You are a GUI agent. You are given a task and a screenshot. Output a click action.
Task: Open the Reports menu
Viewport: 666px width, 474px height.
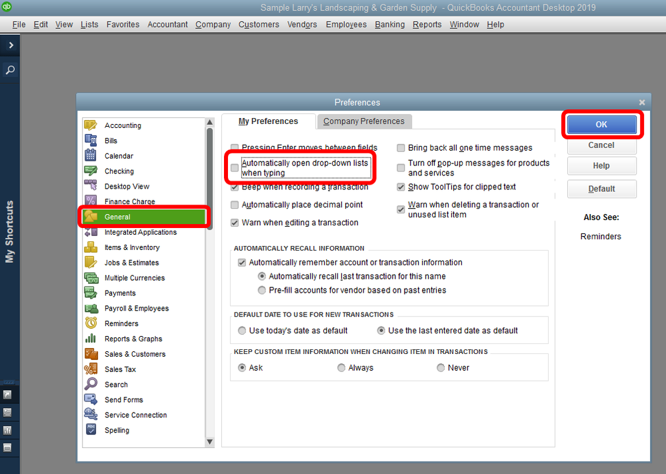click(x=427, y=25)
